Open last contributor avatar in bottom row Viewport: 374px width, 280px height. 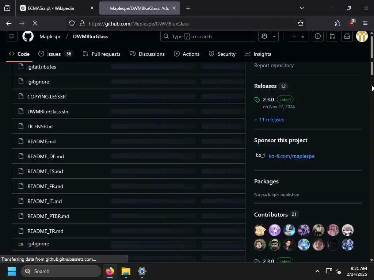click(348, 245)
